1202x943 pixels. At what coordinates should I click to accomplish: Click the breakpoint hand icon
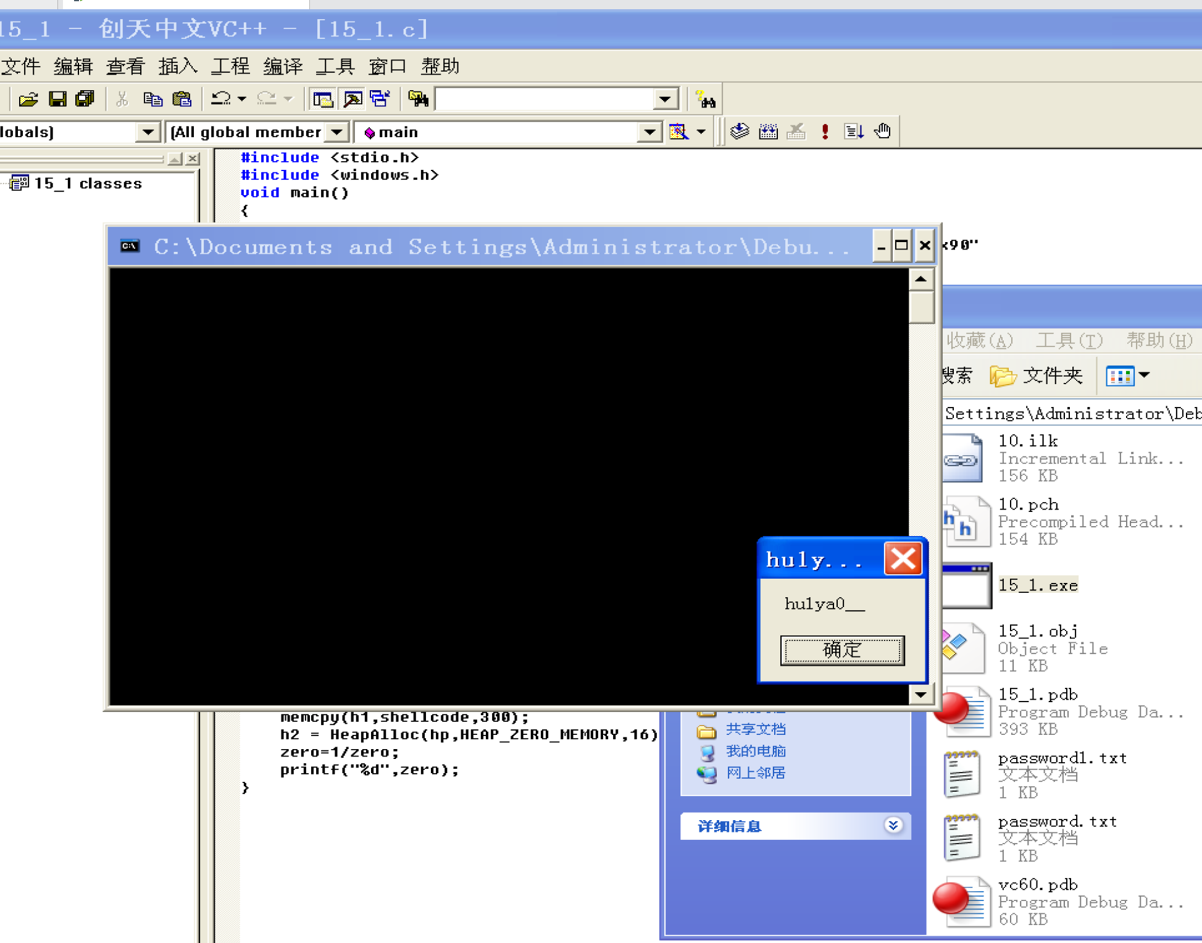(883, 132)
